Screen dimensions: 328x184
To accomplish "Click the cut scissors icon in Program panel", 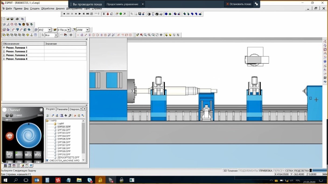I will [75, 116].
